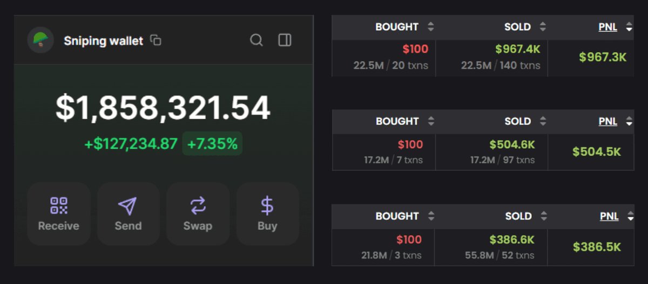Image resolution: width=648 pixels, height=284 pixels.
Task: Sort by BOUGHT in the bottom table
Action: [x=431, y=216]
